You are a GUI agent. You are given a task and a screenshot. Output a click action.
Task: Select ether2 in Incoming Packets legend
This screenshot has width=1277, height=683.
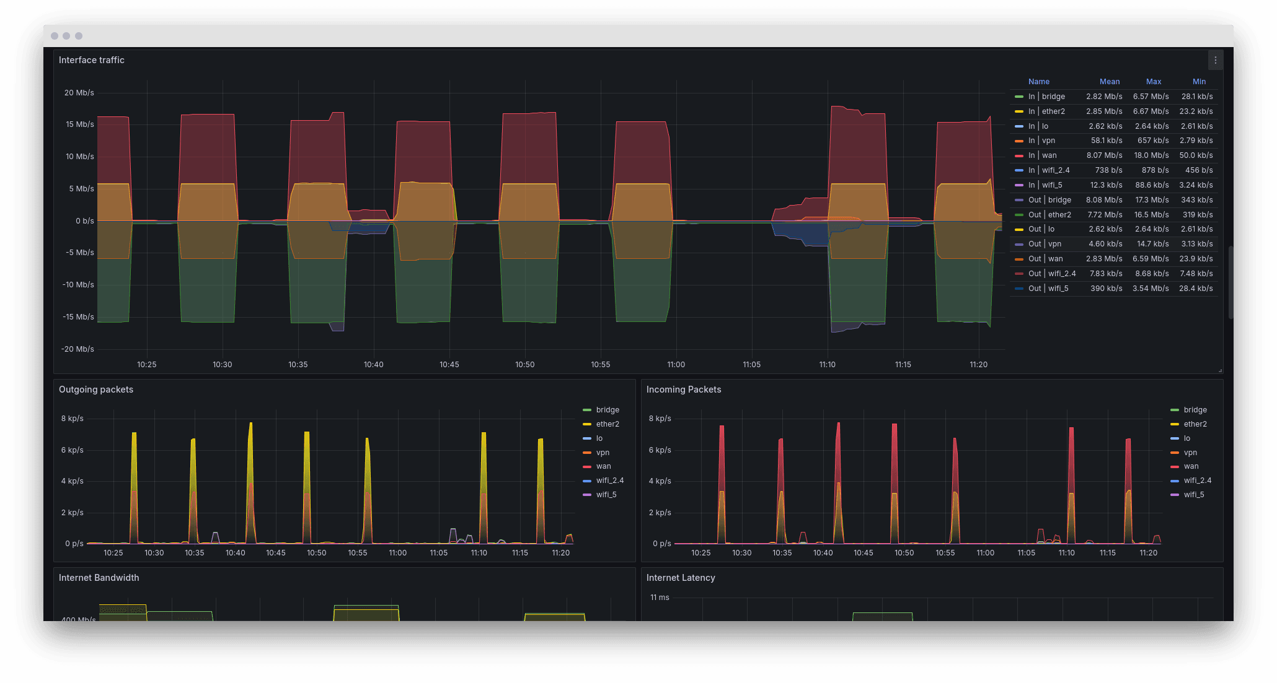(x=1195, y=424)
